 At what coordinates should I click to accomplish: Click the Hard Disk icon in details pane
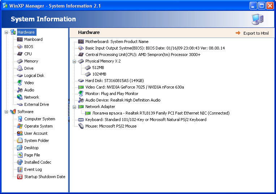click(81, 81)
